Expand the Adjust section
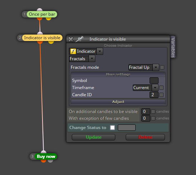 [x=118, y=102]
